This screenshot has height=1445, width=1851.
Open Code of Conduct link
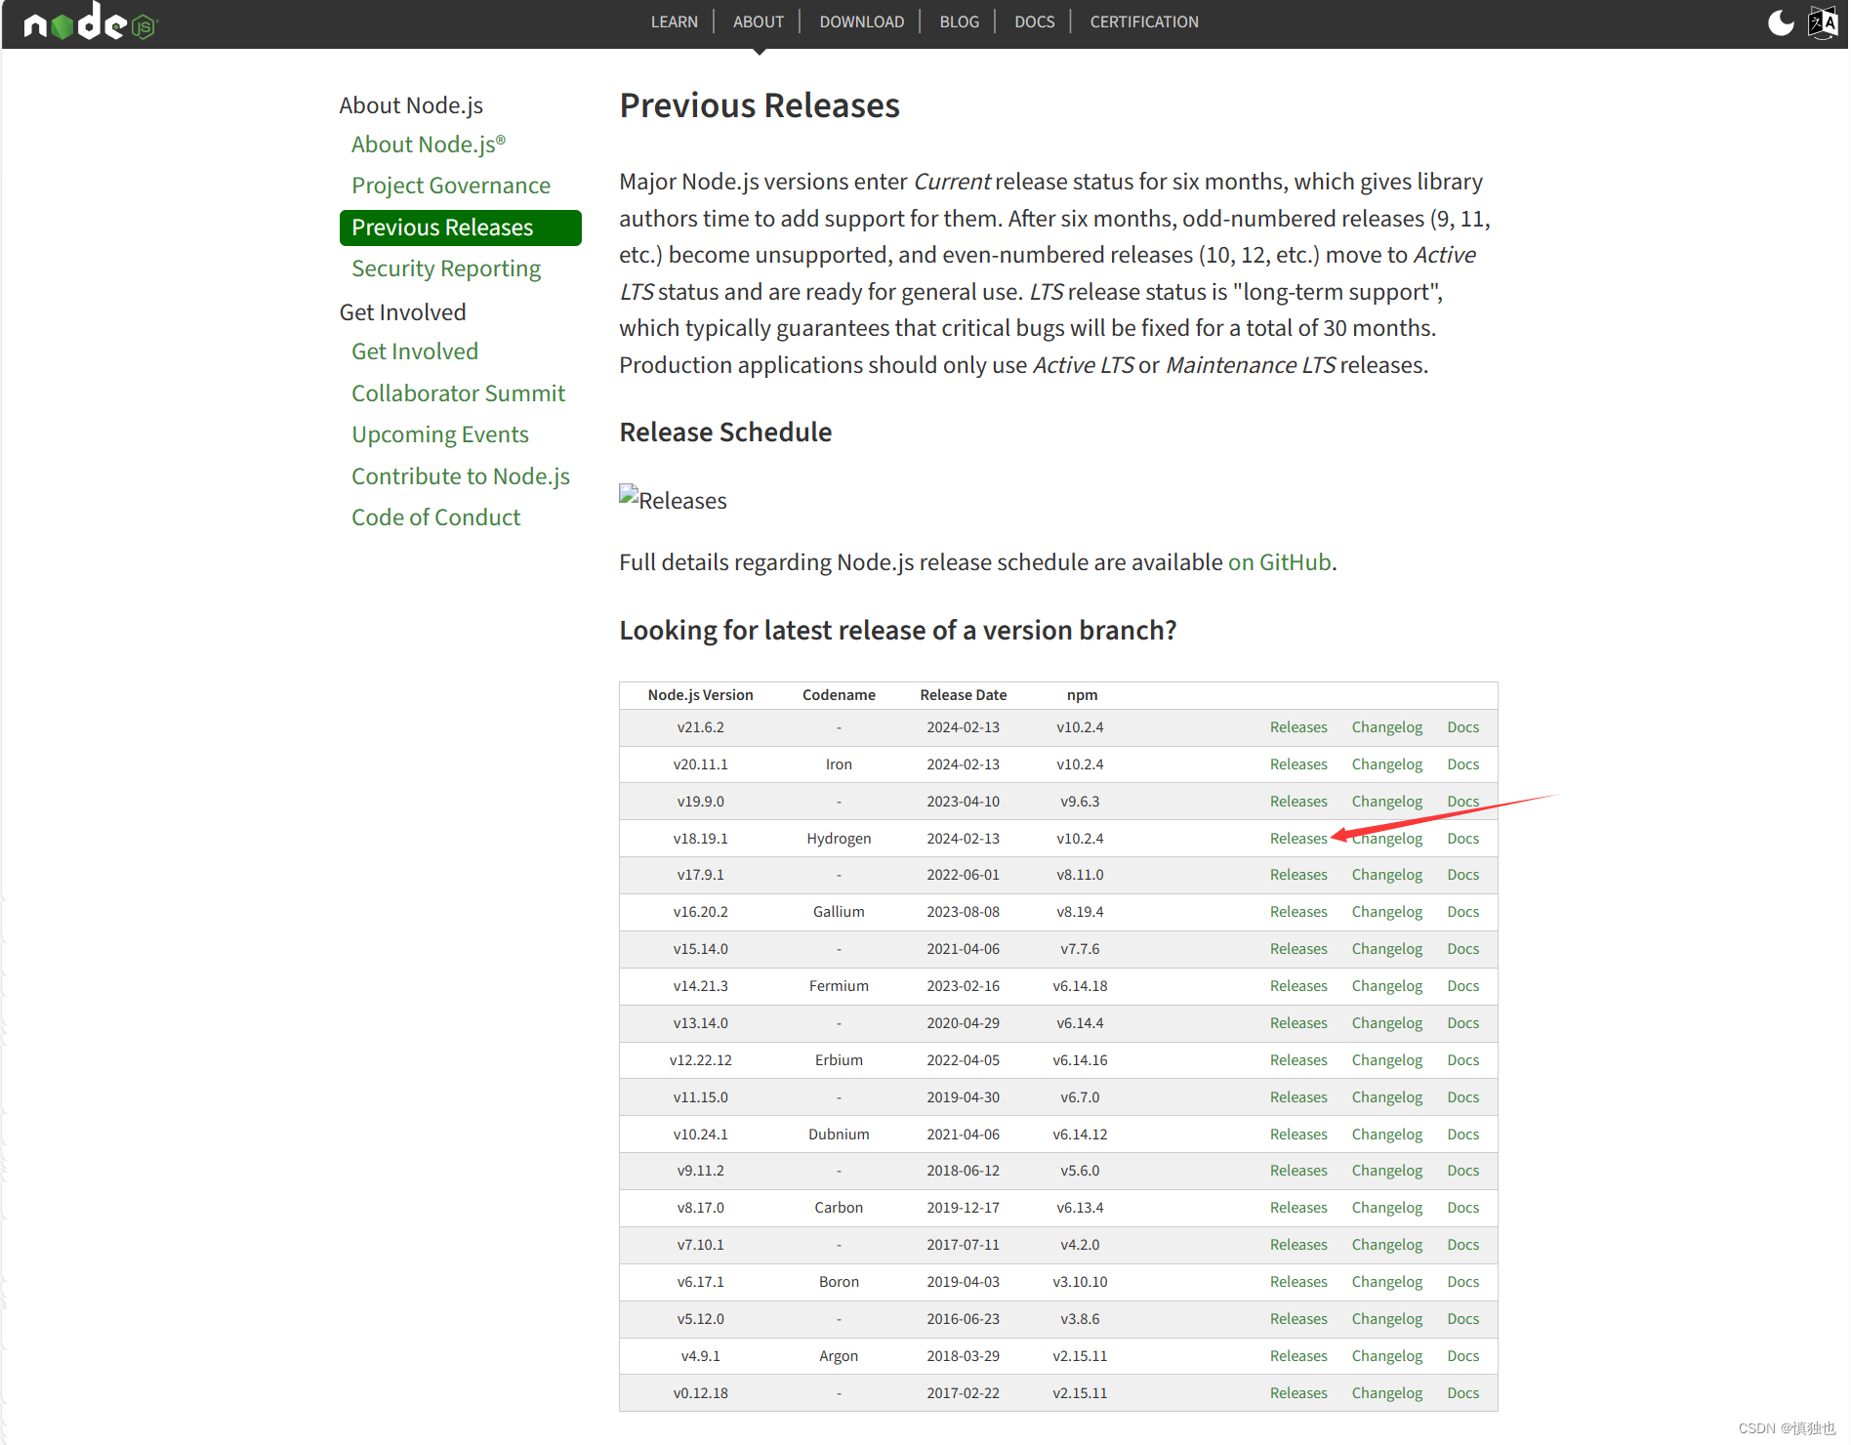[x=435, y=517]
